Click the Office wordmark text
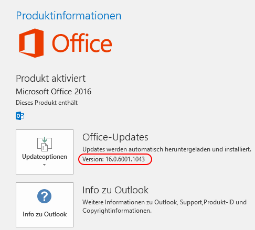This screenshot has width=255, height=230. 82,43
